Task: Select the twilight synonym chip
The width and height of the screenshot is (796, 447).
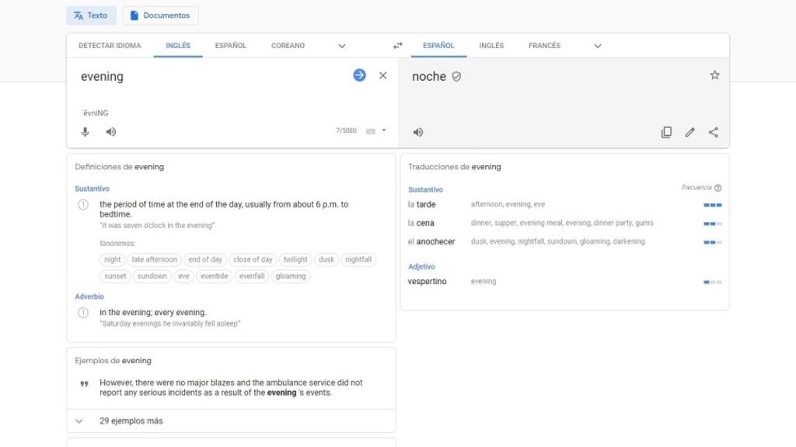Action: click(x=295, y=259)
